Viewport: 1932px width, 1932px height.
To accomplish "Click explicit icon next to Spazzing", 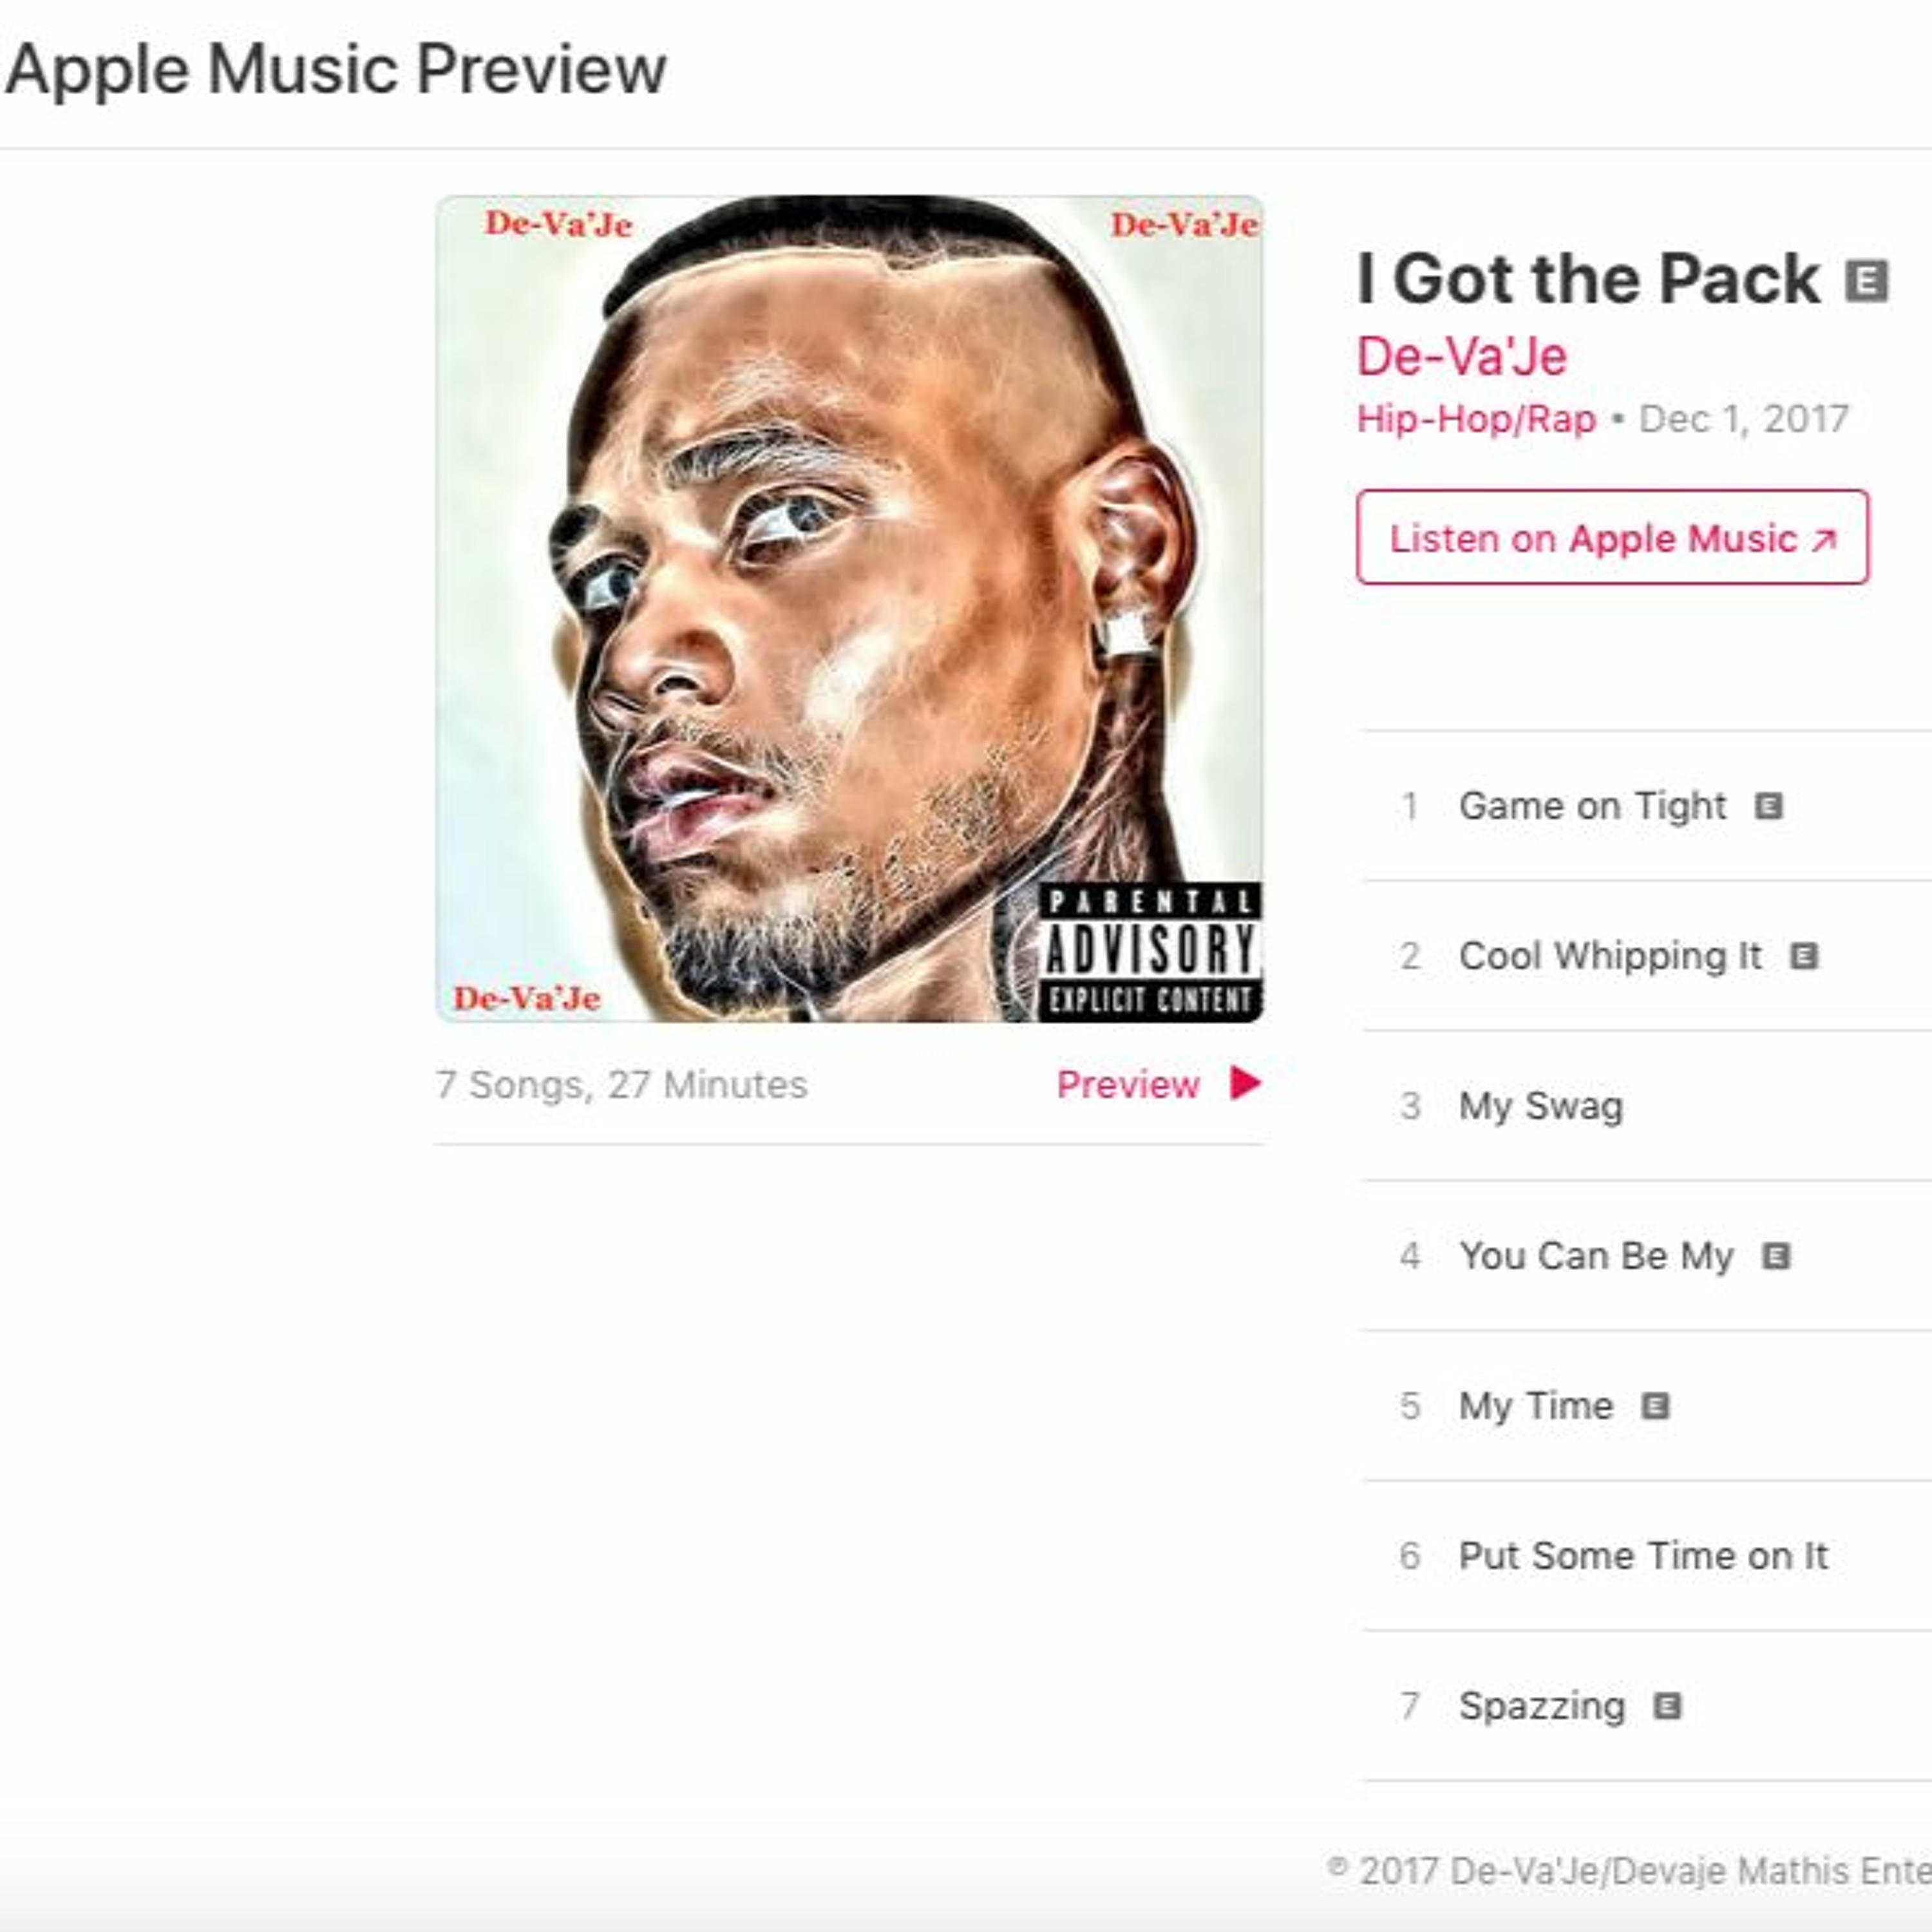I will (x=1667, y=1706).
